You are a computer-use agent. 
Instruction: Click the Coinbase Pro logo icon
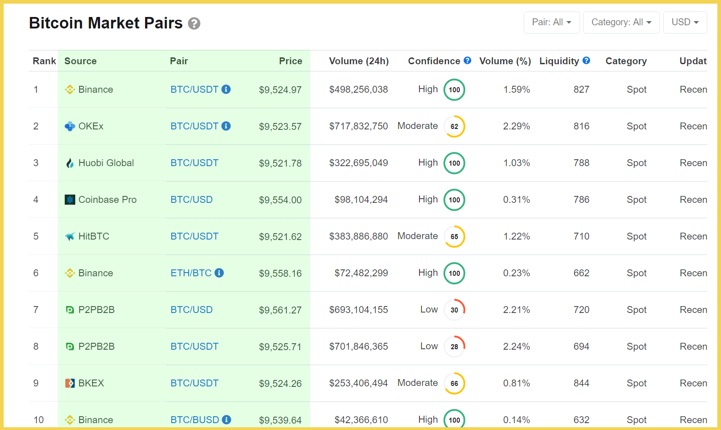(x=70, y=200)
